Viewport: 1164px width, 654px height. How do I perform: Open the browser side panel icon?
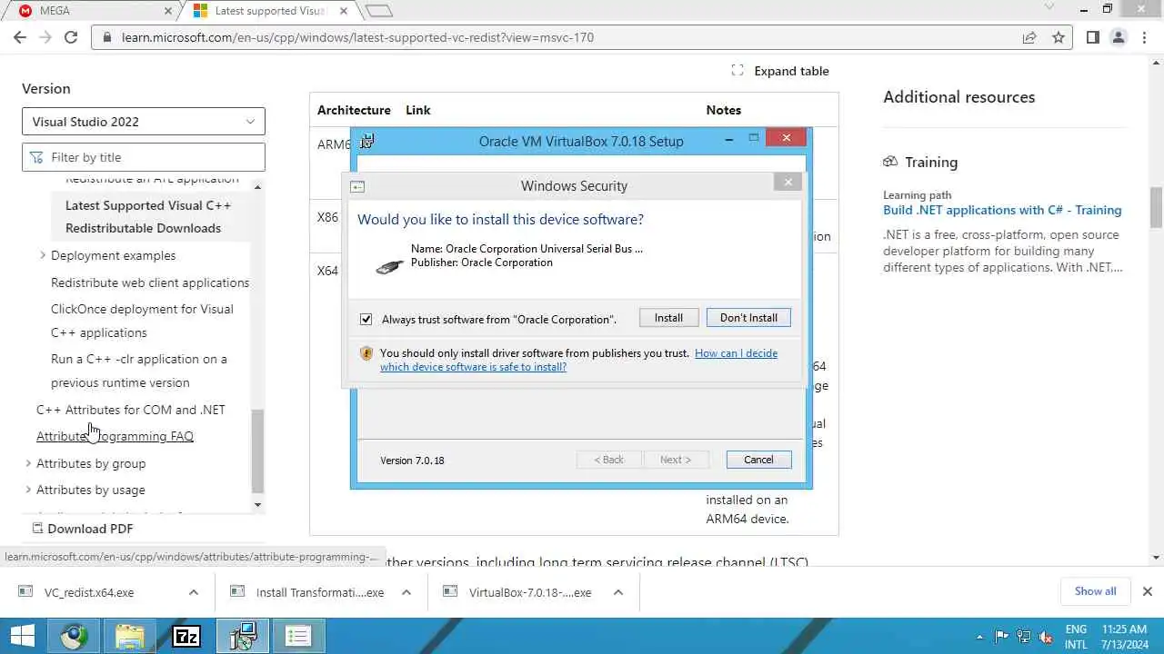click(1093, 37)
